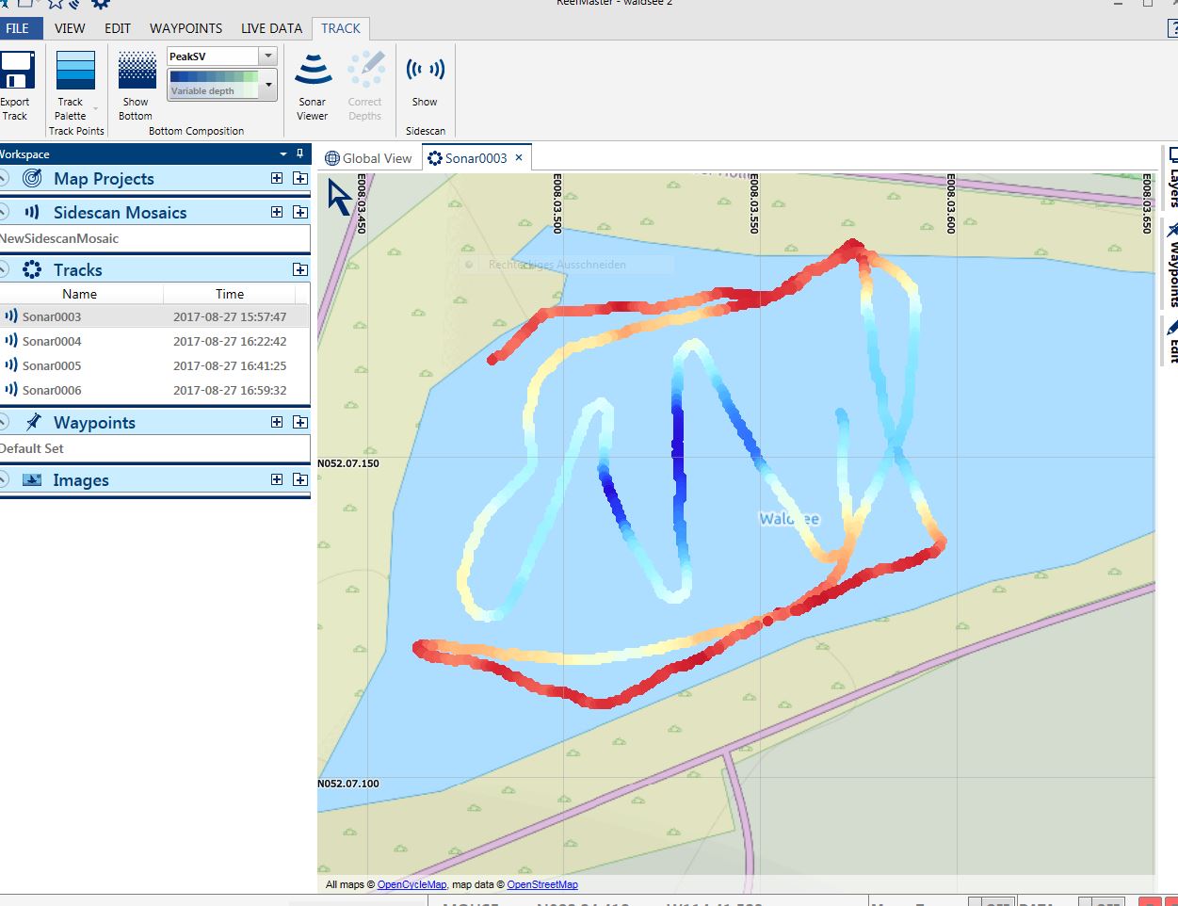Image resolution: width=1178 pixels, height=906 pixels.
Task: Click the Export Track save icon
Action: click(x=16, y=71)
